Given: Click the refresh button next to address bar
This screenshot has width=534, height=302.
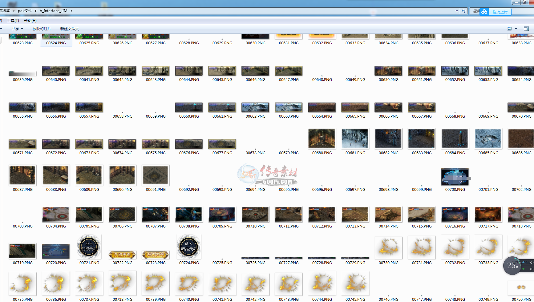Looking at the screenshot, I should (464, 11).
